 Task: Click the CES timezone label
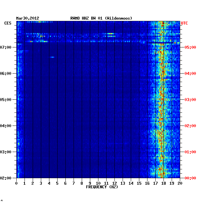(8, 23)
